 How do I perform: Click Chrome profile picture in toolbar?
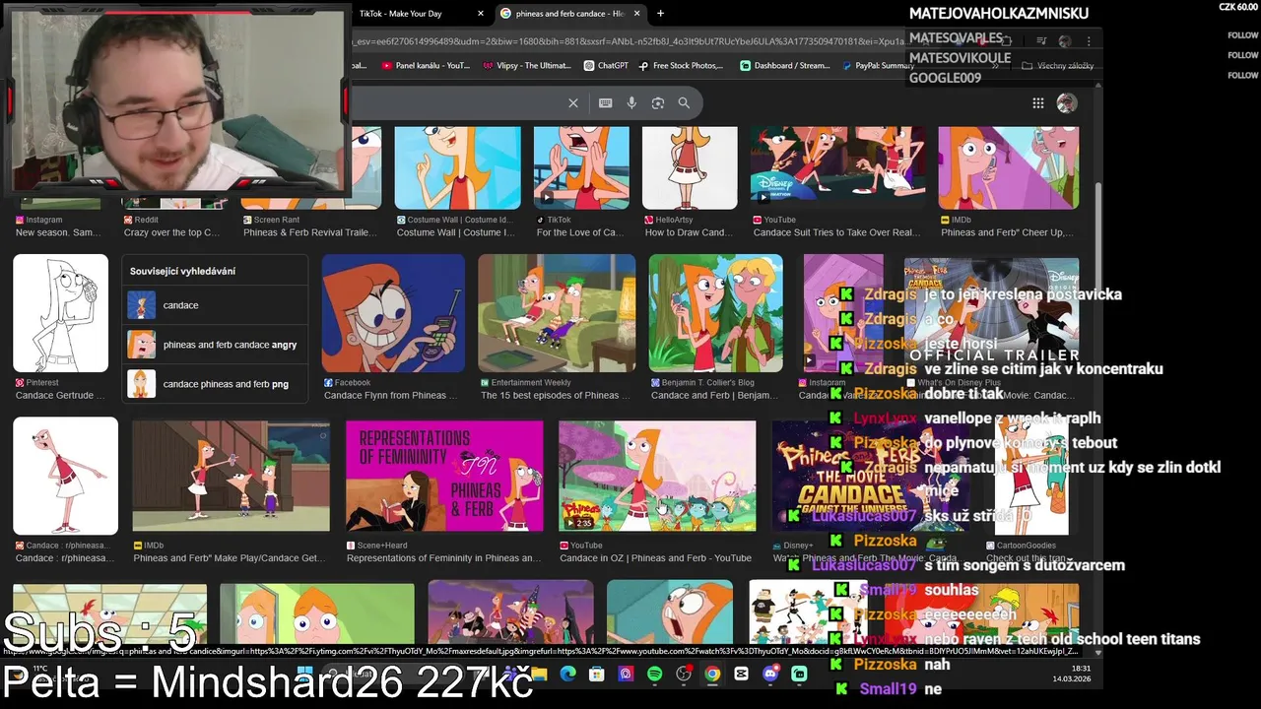1065,41
